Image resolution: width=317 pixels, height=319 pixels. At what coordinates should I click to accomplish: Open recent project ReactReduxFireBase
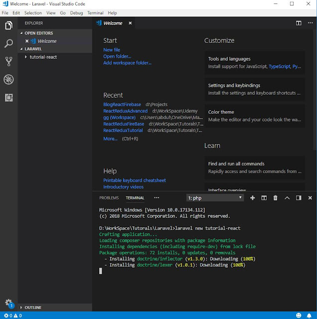pos(124,124)
